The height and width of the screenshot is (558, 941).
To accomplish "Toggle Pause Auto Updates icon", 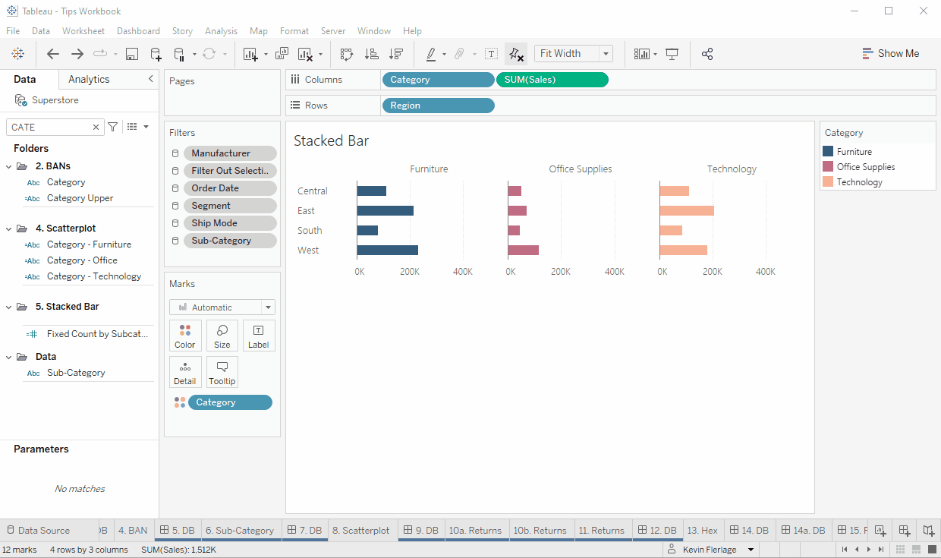I will pos(179,54).
